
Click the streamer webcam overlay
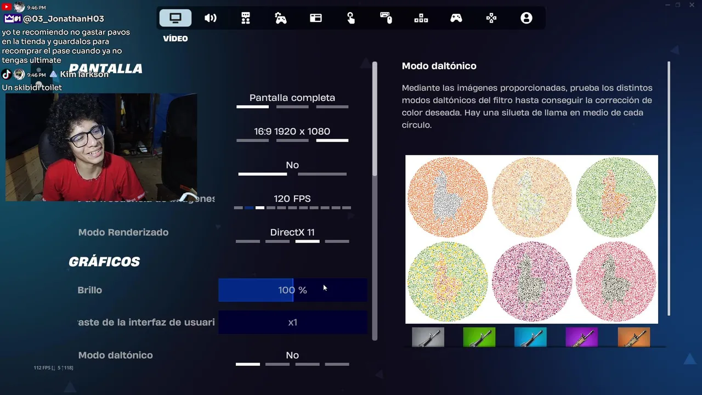click(101, 147)
